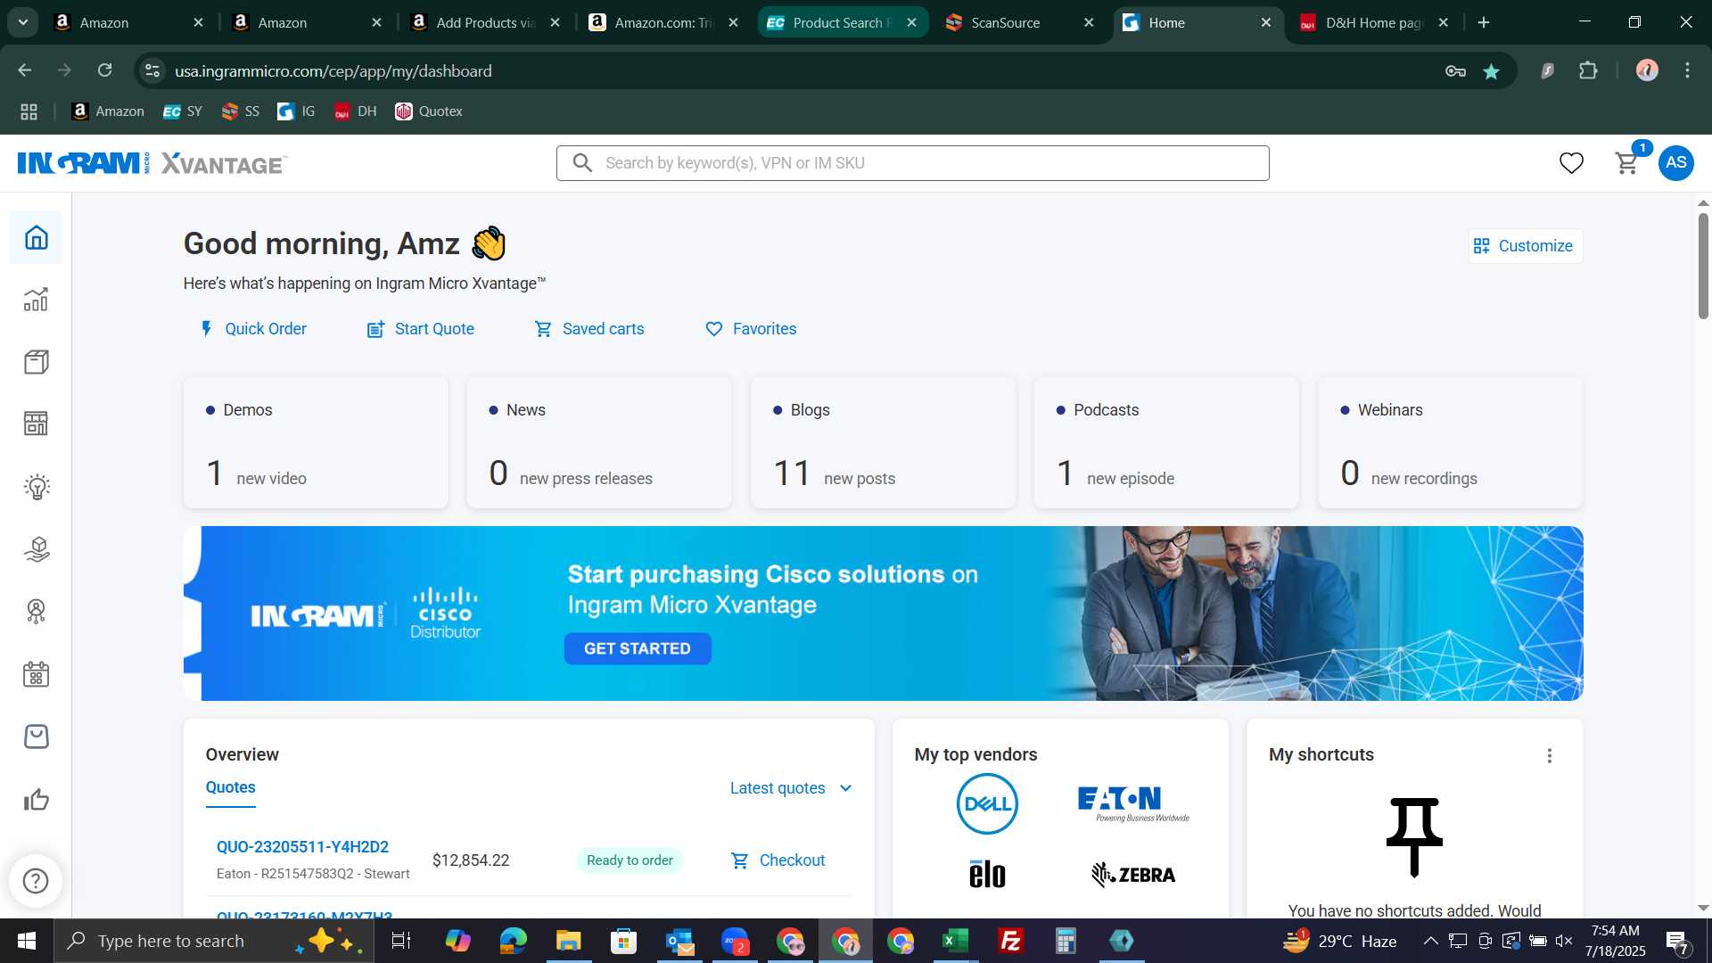Open Excel from the taskbar

click(x=956, y=941)
